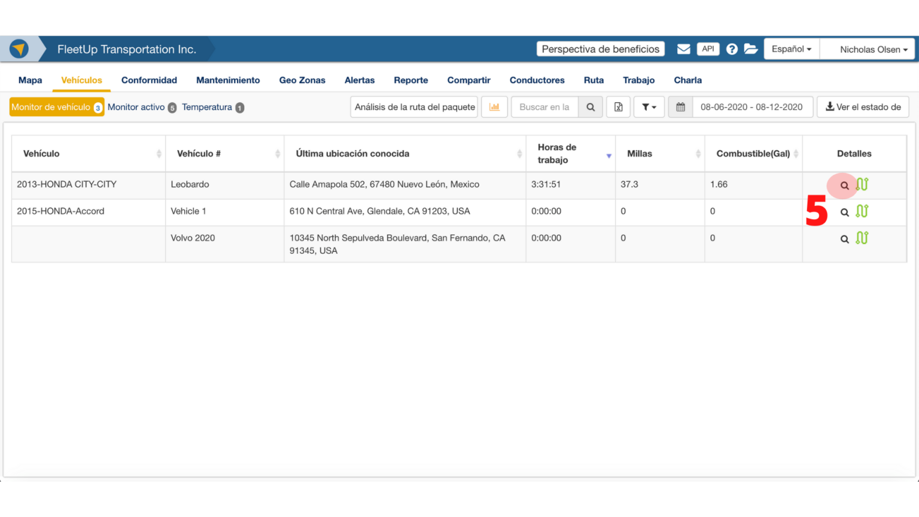Open route icon for 2013-HONDA CITY-CITY

click(x=862, y=184)
